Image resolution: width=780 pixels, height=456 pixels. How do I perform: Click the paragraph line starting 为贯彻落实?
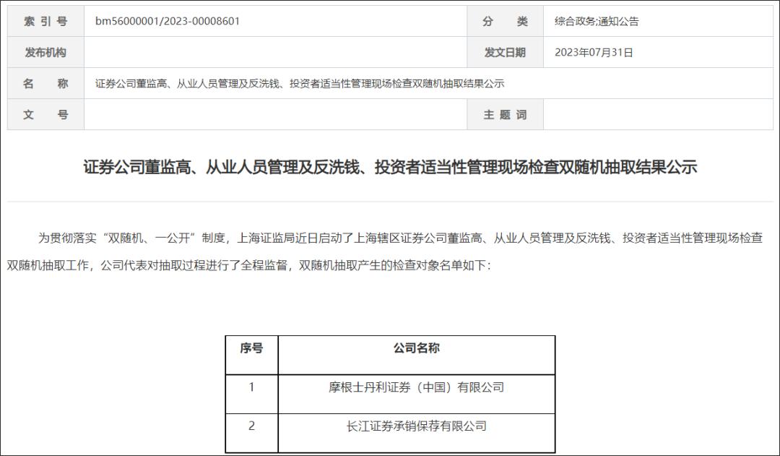(x=400, y=238)
